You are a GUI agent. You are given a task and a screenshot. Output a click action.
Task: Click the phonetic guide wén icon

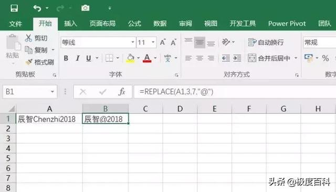(167, 58)
